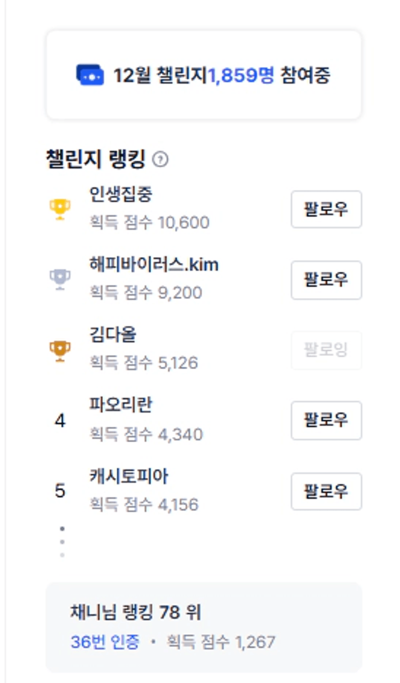The width and height of the screenshot is (400, 683).
Task: Follow 해피바이러스.kim using 팔로우 button
Action: coord(326,280)
